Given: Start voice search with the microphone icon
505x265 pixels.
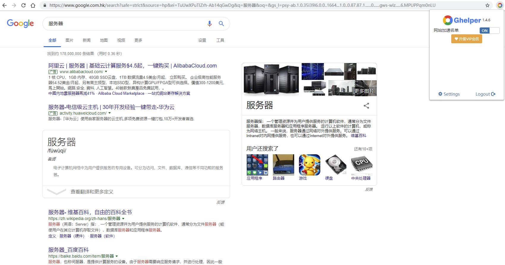Looking at the screenshot, I should click(210, 24).
